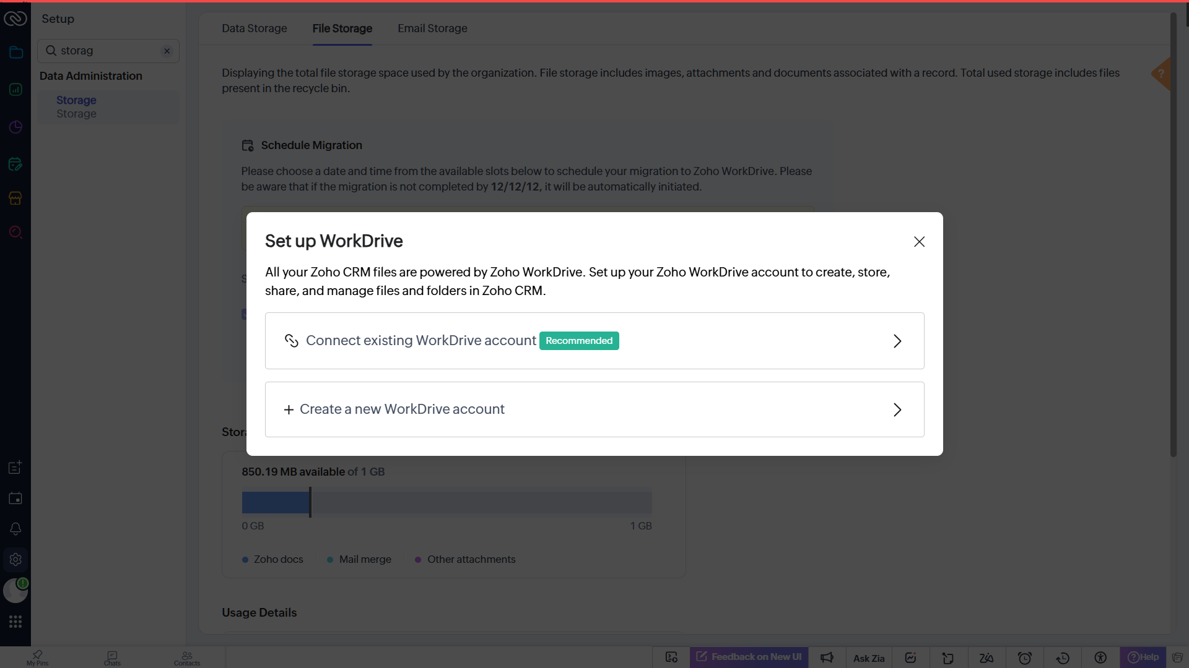The width and height of the screenshot is (1189, 668).
Task: Click Ask Zia in bottom bar
Action: pos(868,658)
